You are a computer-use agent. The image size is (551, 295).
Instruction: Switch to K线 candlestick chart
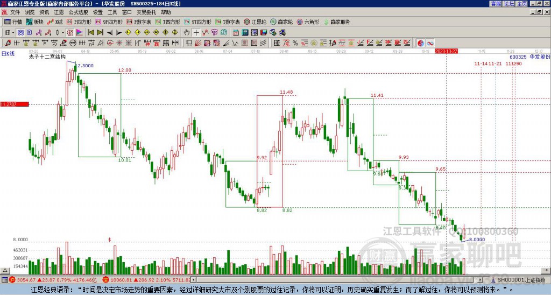pos(55,22)
